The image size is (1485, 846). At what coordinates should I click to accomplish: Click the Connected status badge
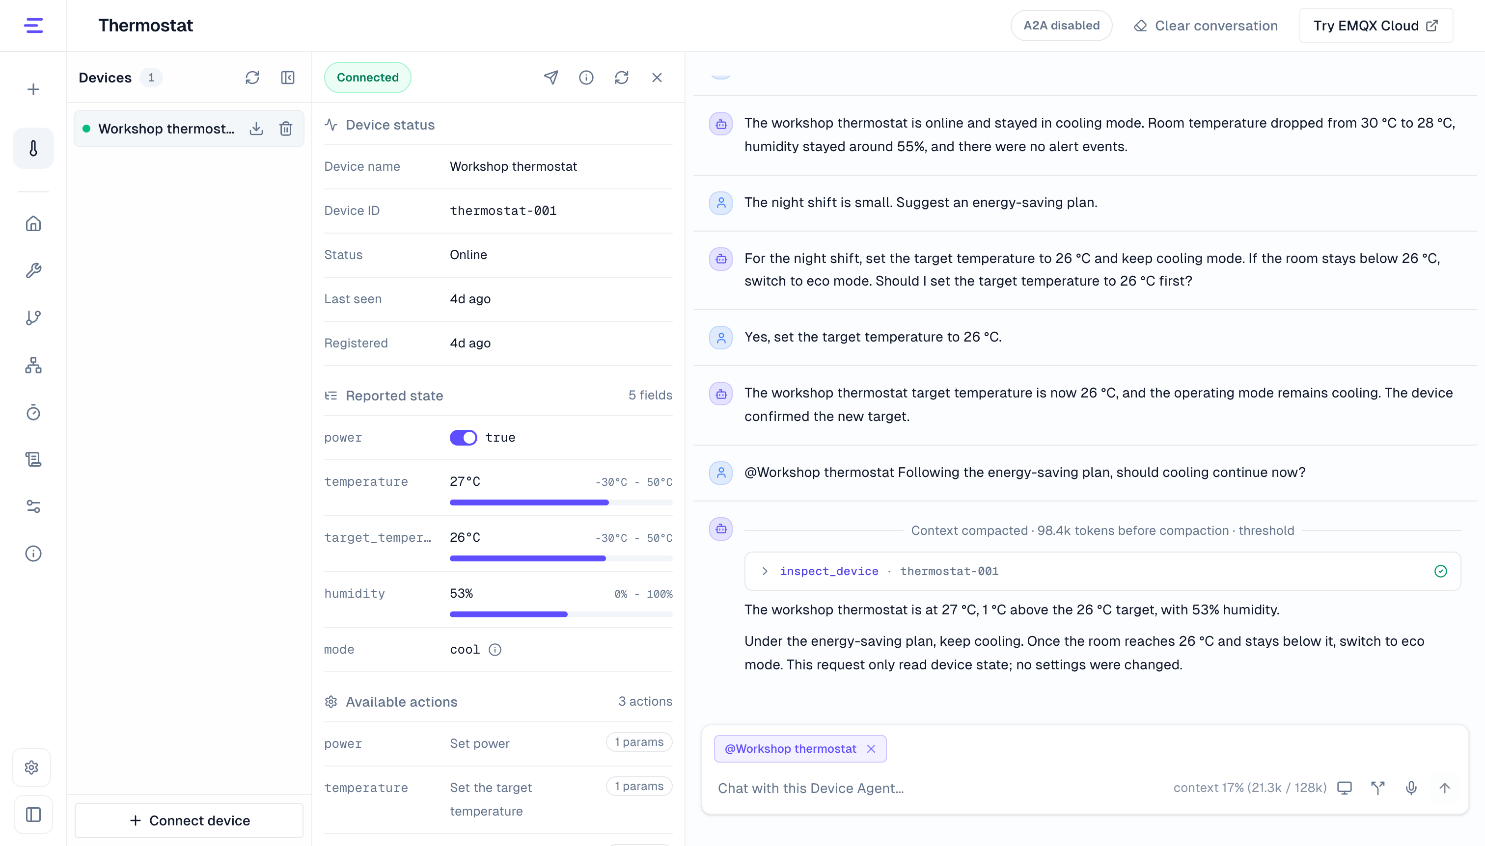[367, 77]
